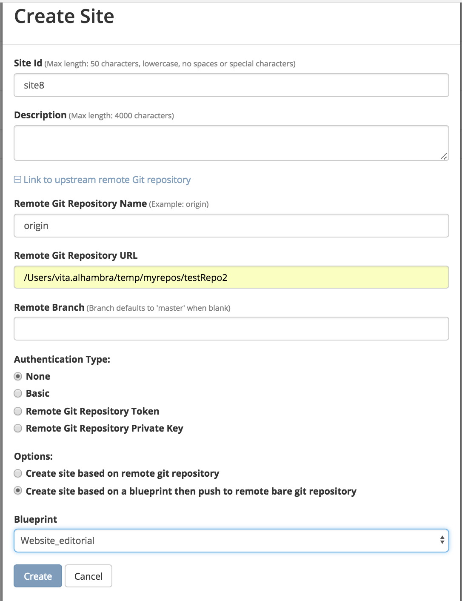Click the None radio label text
Image resolution: width=462 pixels, height=601 pixels.
(38, 376)
